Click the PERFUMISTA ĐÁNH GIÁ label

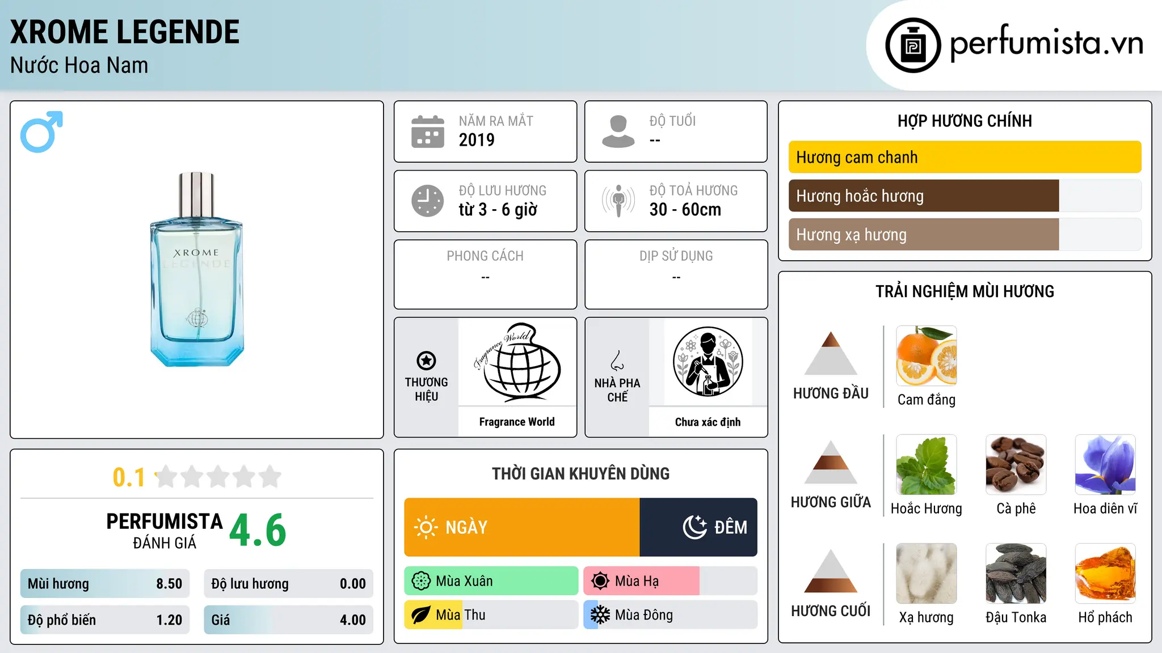coord(165,531)
